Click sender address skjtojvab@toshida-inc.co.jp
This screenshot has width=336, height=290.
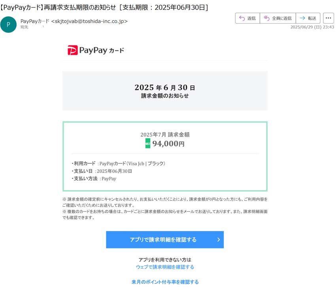pos(89,21)
